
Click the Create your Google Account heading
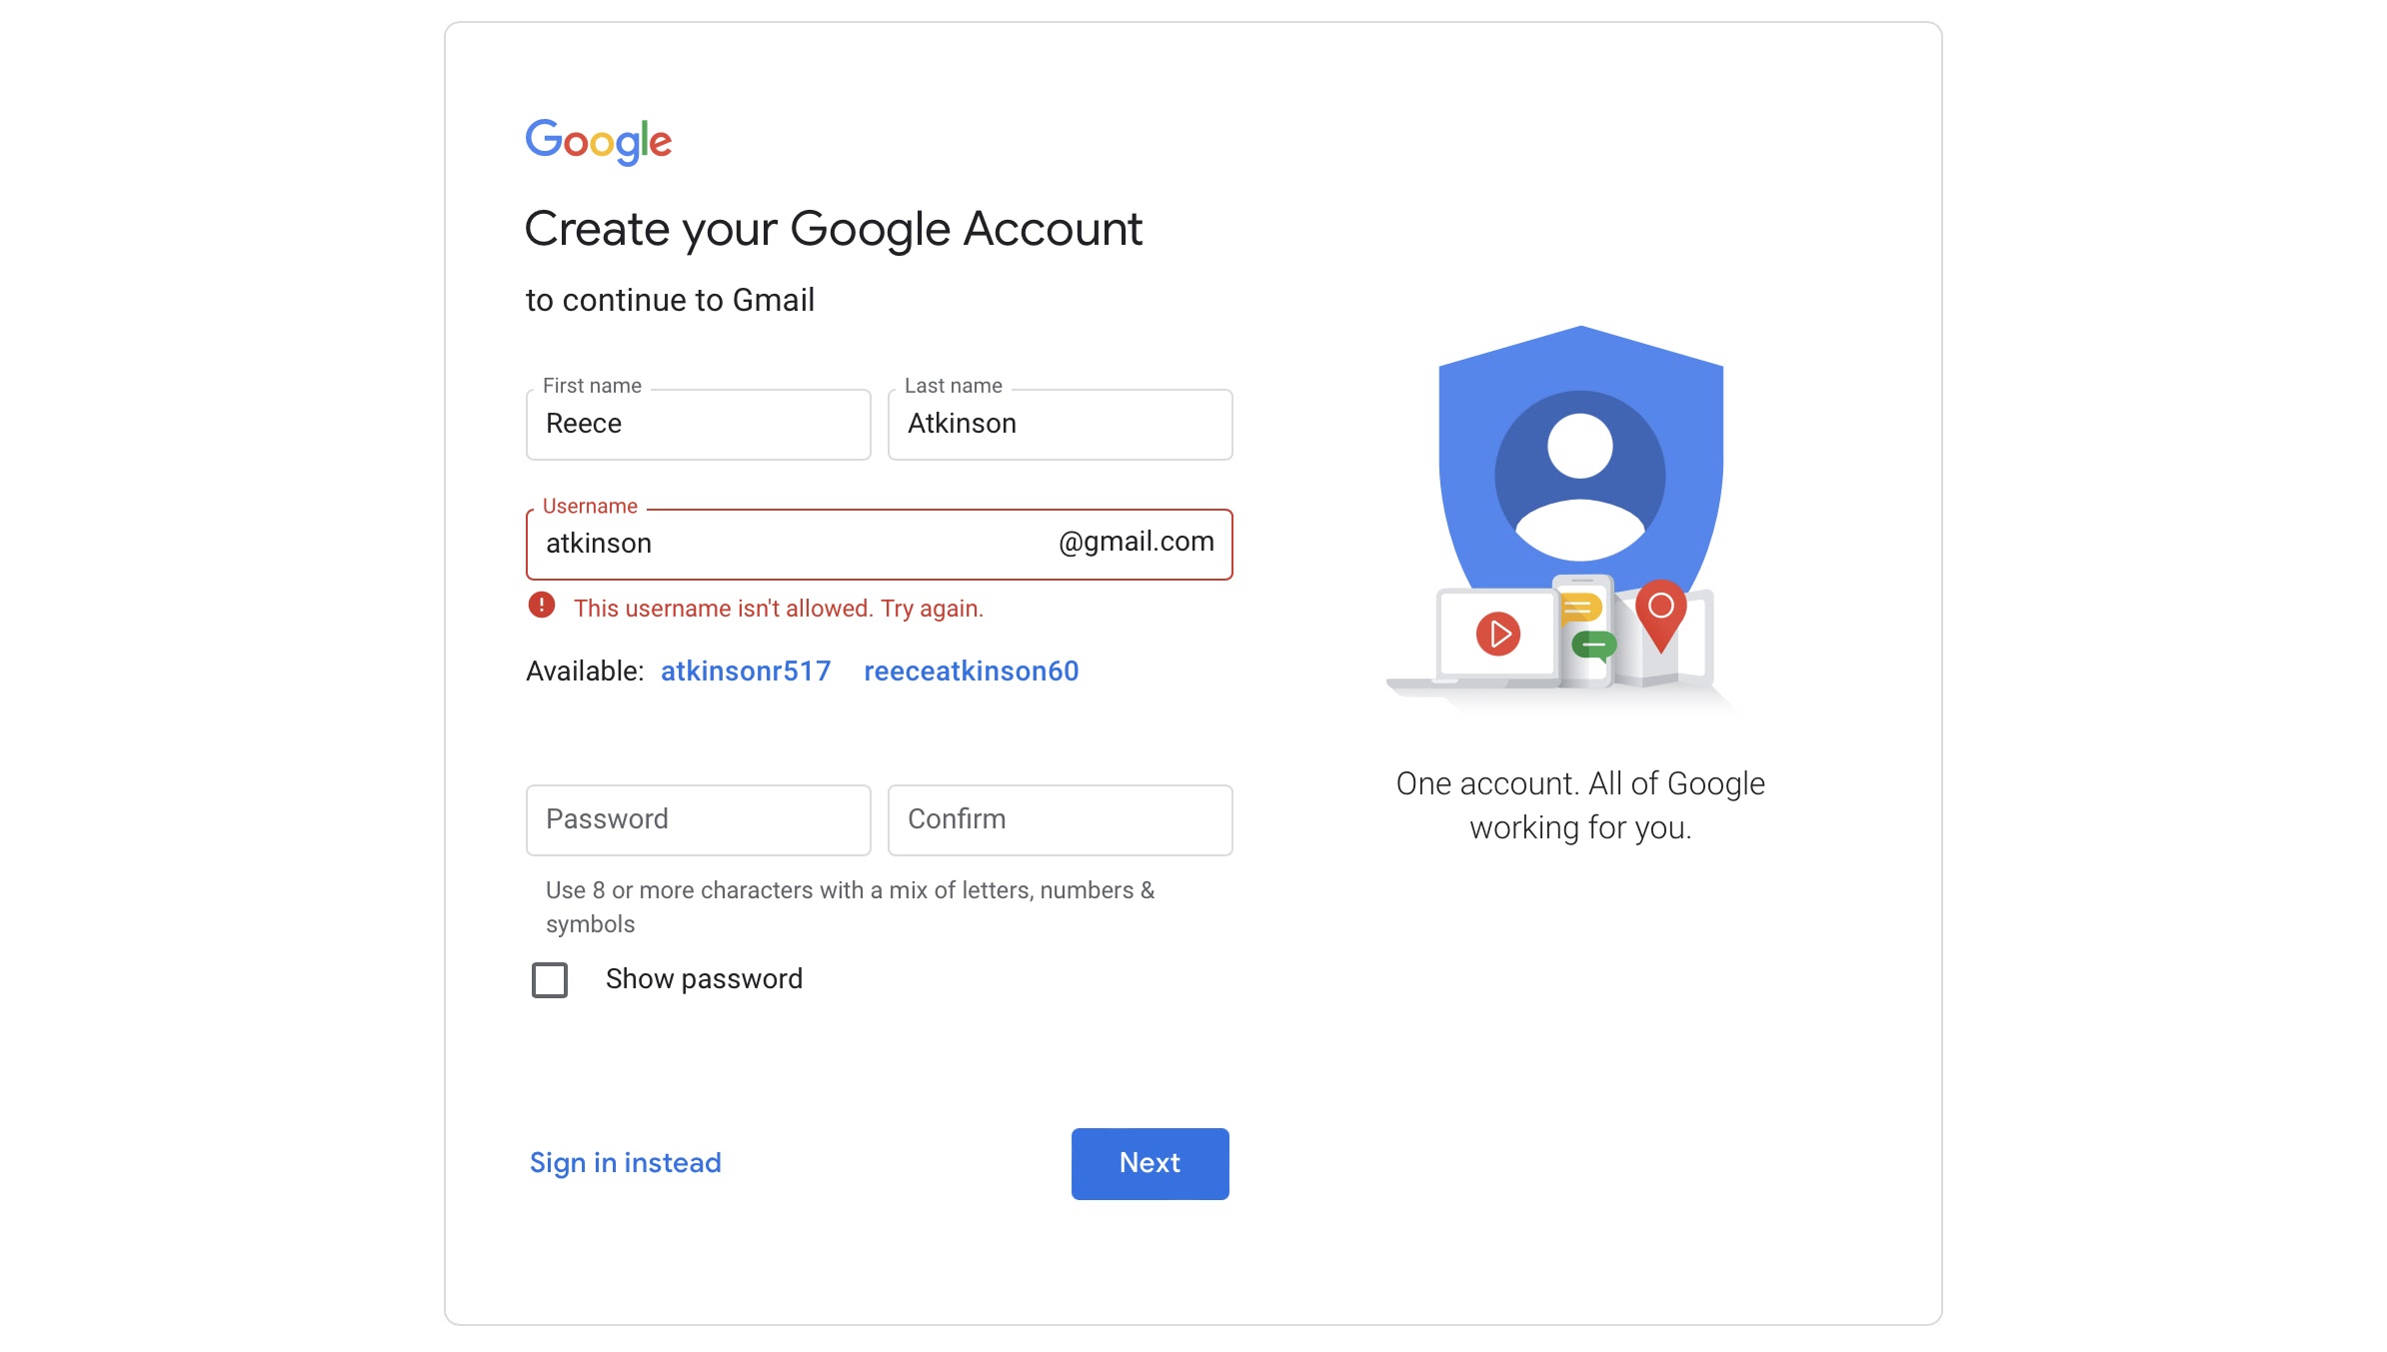point(835,228)
